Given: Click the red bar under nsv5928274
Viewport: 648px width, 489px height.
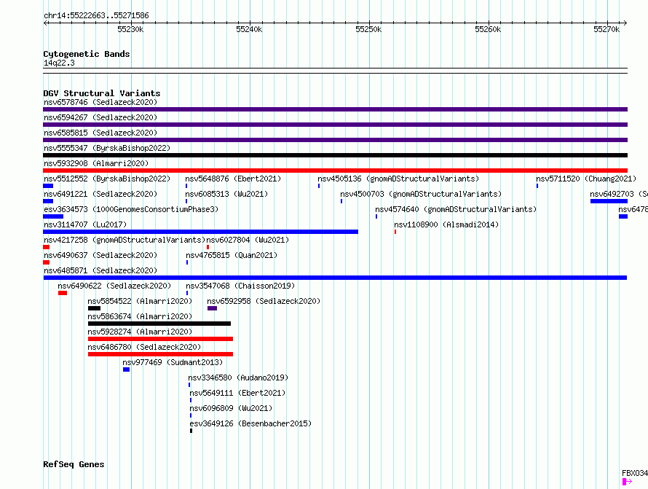Looking at the screenshot, I should [160, 339].
